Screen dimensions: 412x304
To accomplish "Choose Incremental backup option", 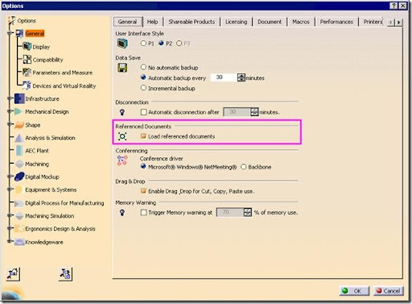I will (x=143, y=88).
